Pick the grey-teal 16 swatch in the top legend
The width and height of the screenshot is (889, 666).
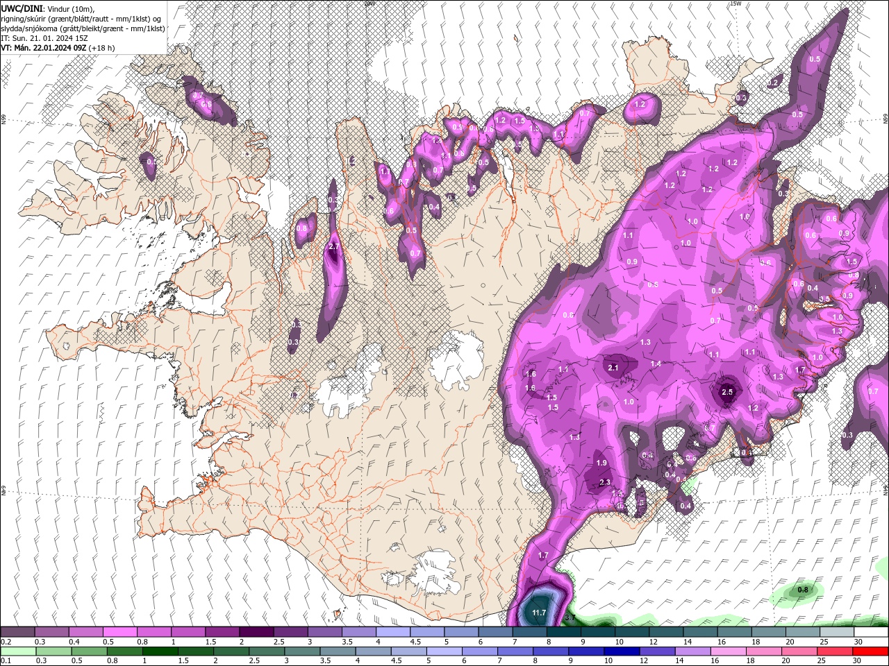pos(735,632)
